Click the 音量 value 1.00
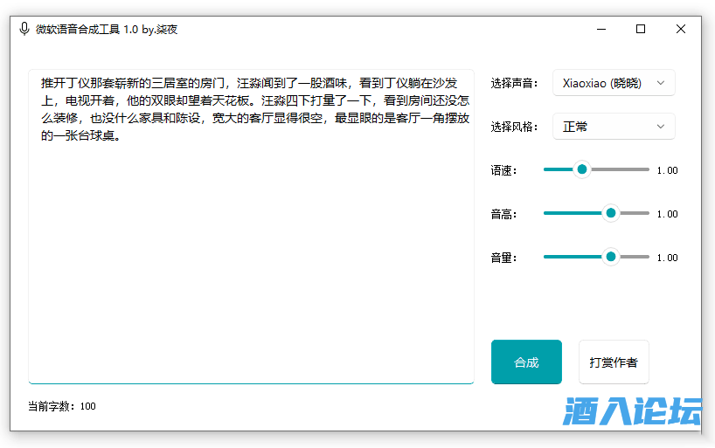This screenshot has height=448, width=715. [667, 258]
